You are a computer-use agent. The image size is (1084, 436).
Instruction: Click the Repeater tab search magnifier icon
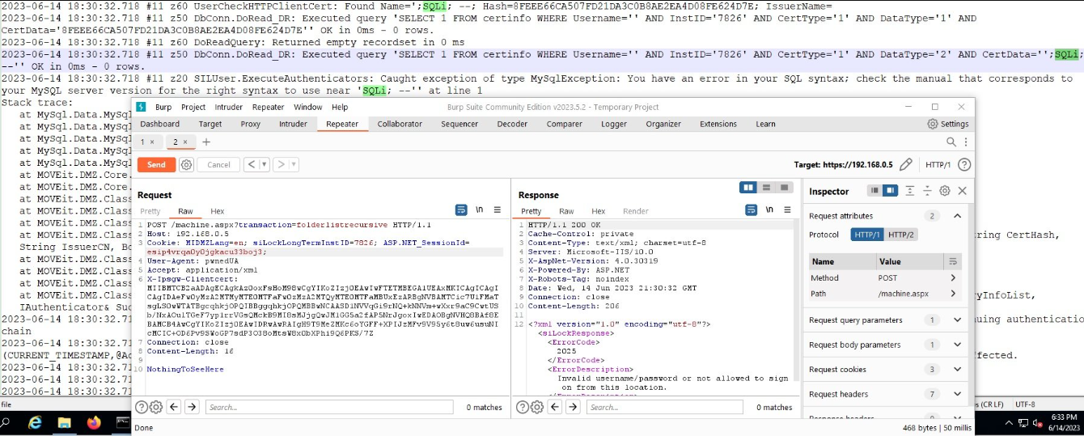pos(951,142)
